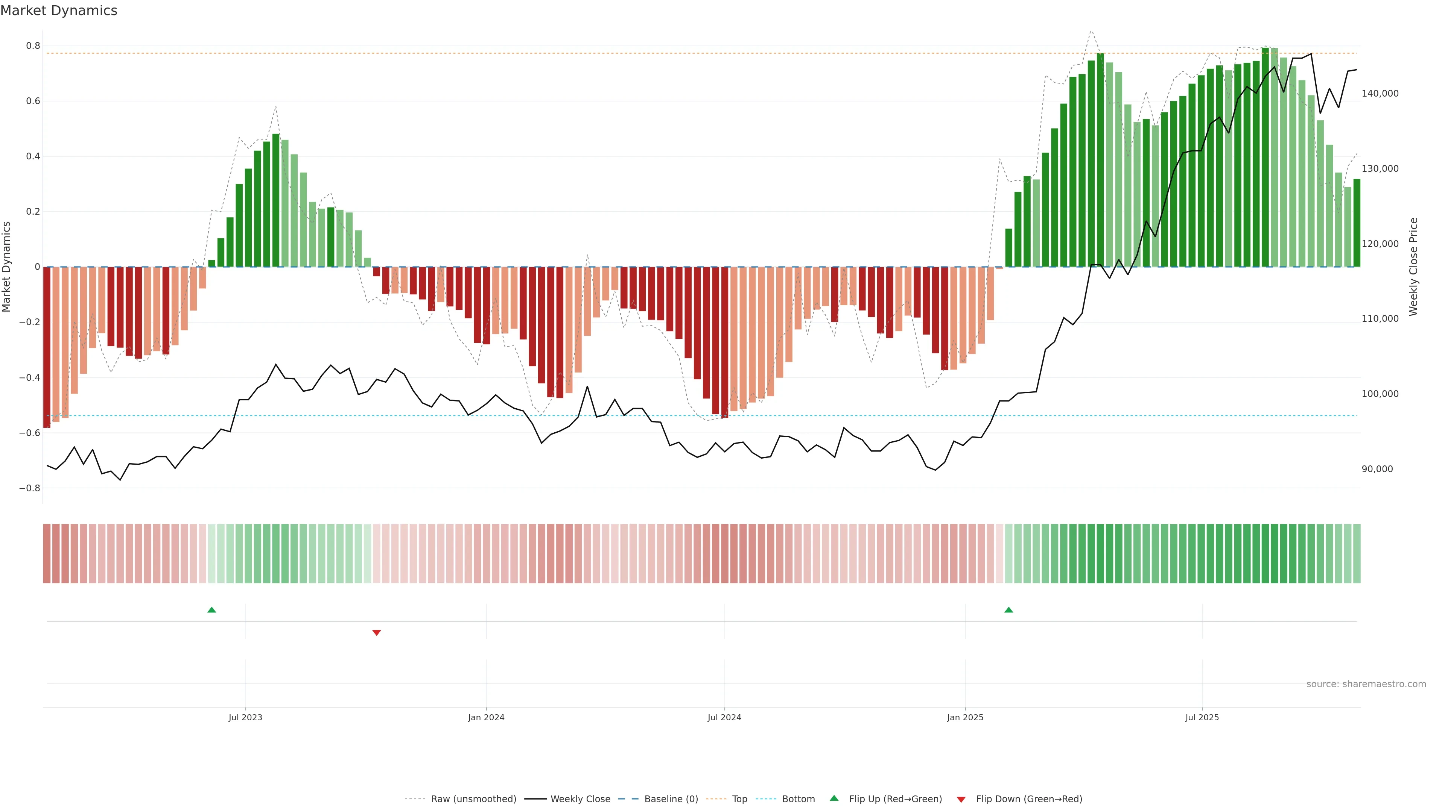Toggle the Weekly Close legend entry
The width and height of the screenshot is (1445, 812).
point(580,799)
